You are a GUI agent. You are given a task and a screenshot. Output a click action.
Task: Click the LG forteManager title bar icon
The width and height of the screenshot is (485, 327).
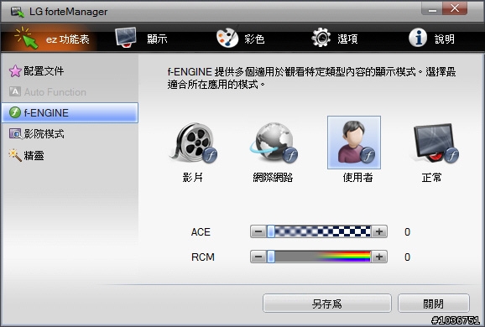[18, 12]
